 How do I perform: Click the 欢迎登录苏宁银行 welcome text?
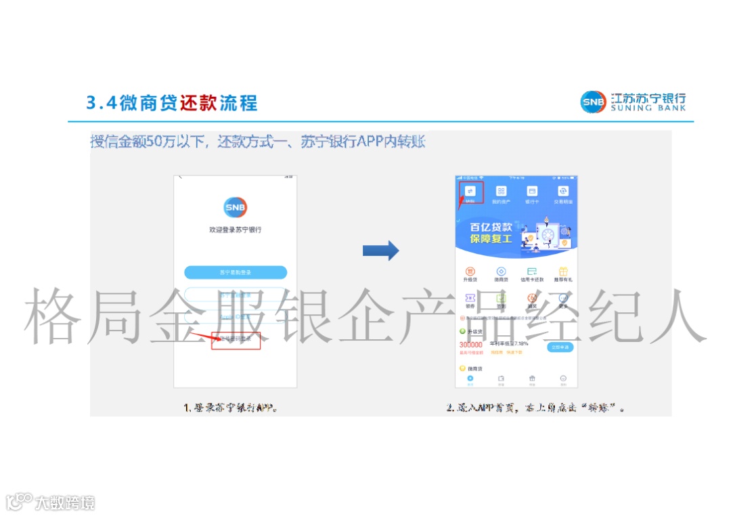click(236, 230)
